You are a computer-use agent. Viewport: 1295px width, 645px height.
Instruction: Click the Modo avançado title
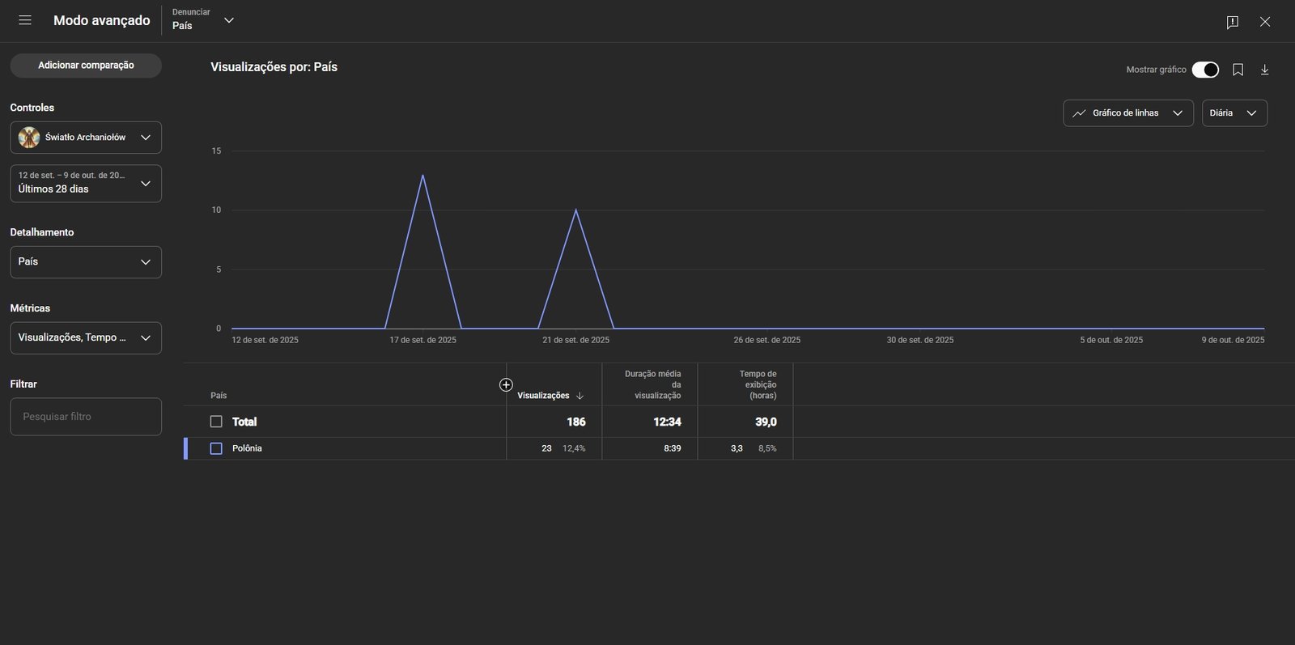tap(102, 20)
